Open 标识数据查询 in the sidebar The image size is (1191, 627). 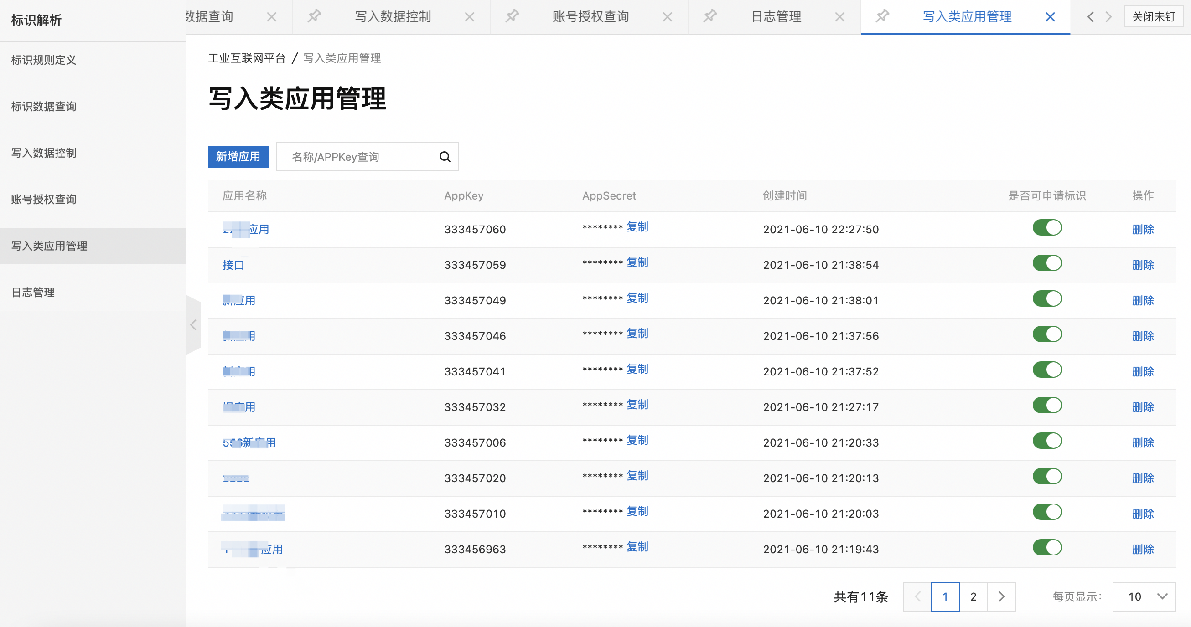(x=93, y=107)
